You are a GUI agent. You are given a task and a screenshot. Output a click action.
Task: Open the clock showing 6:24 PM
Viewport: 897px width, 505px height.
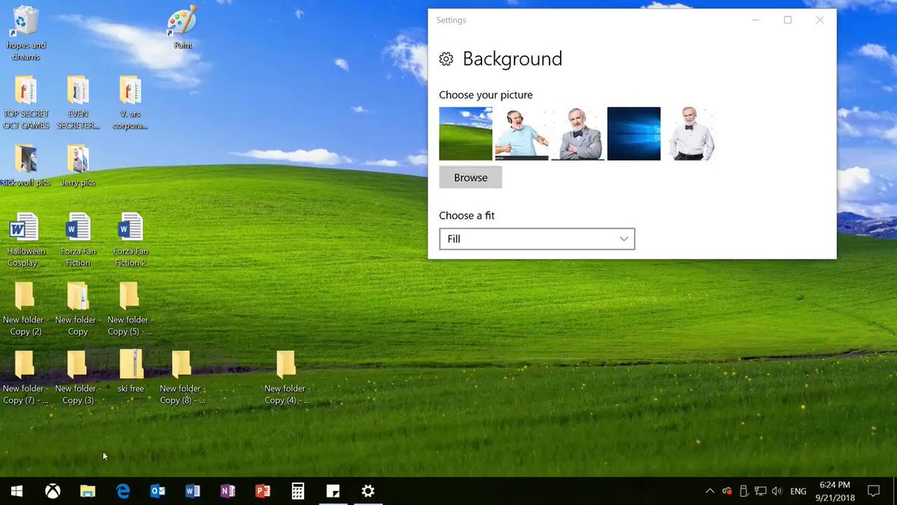point(834,492)
